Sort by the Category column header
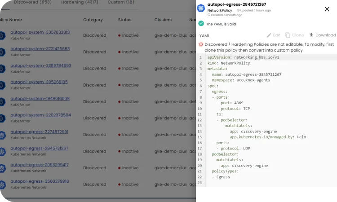The height and width of the screenshot is (202, 337). click(93, 20)
